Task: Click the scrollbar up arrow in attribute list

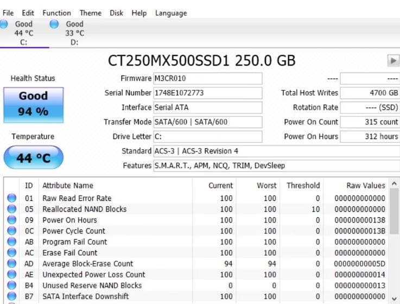Action: (x=394, y=183)
